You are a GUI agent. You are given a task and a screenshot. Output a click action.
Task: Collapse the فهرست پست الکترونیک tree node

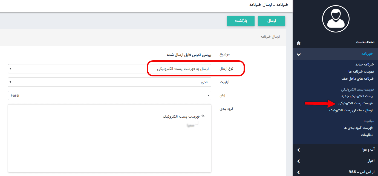pos(203,115)
